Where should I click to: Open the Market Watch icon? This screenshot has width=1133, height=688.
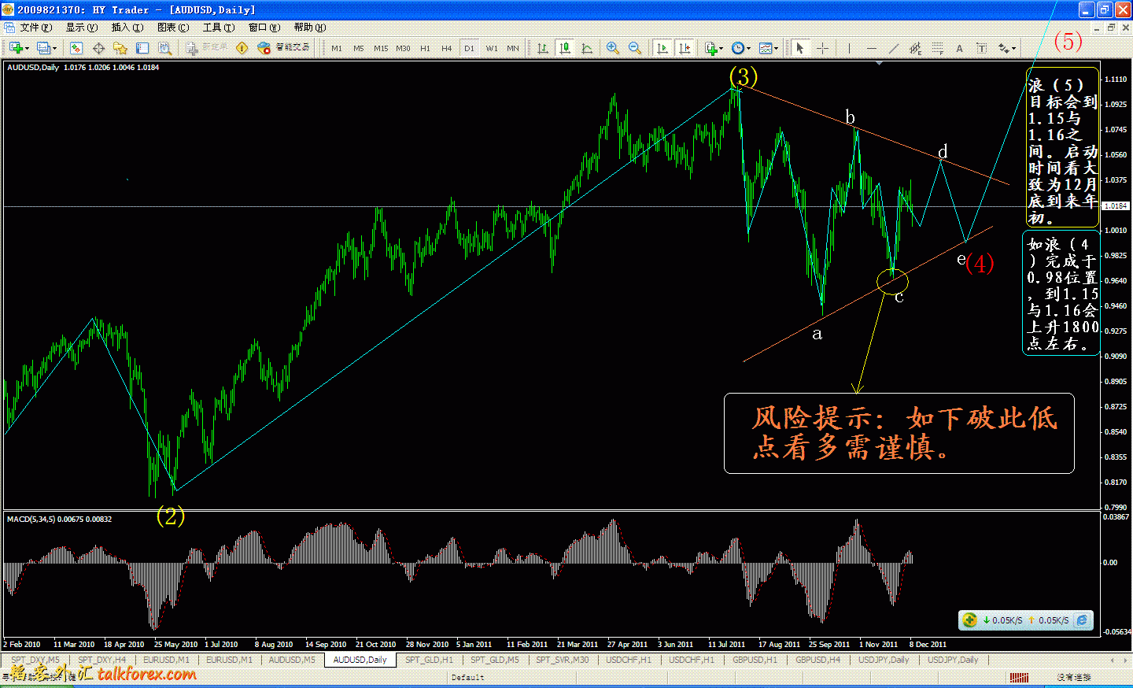click(x=76, y=48)
